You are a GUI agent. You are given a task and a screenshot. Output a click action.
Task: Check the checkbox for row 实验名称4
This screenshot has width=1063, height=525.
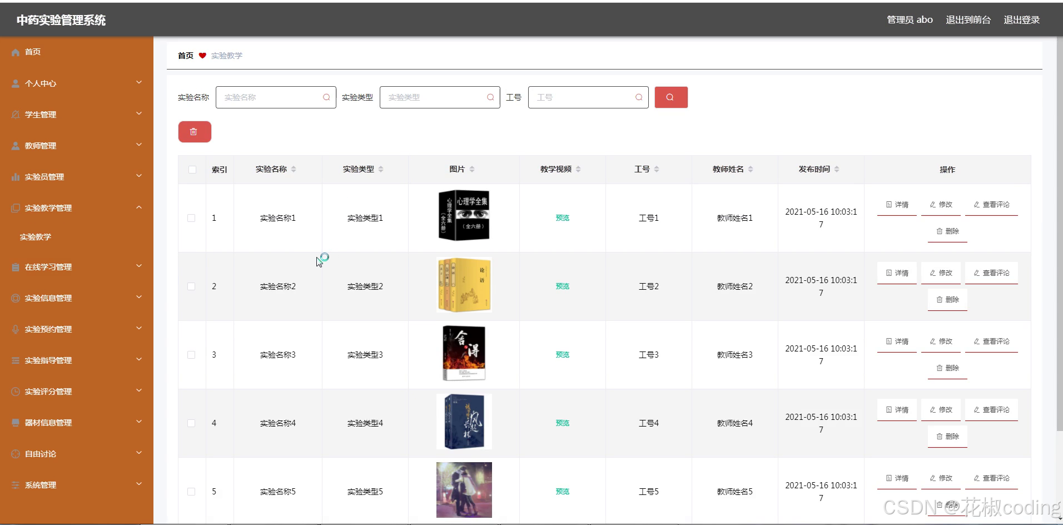pyautogui.click(x=191, y=423)
